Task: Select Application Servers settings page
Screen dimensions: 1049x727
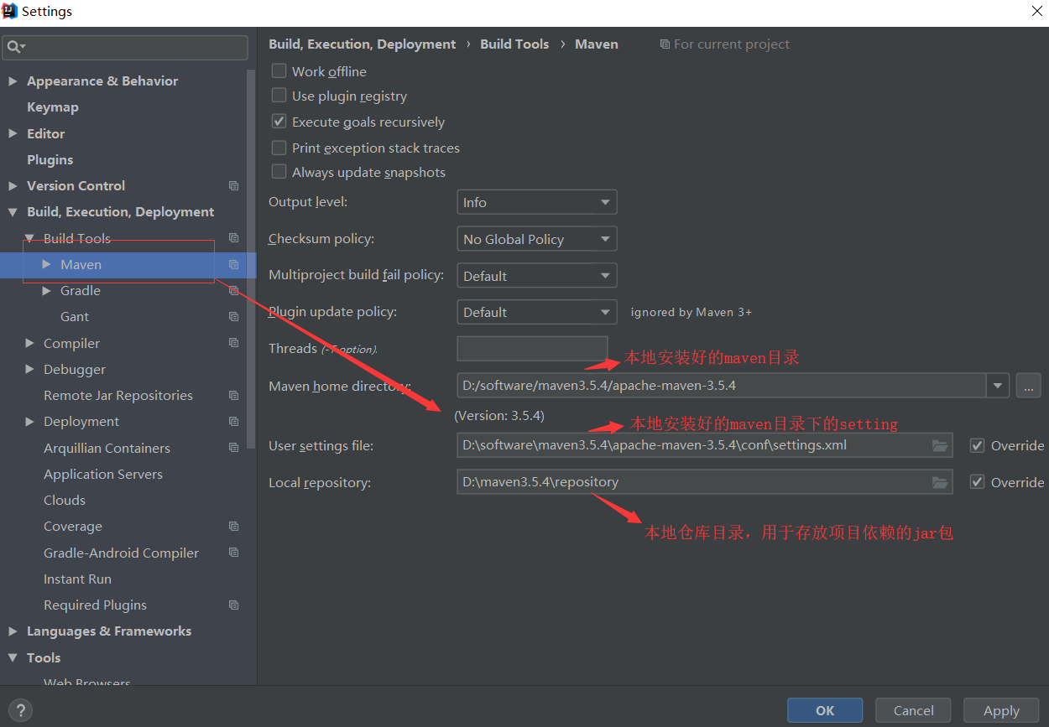Action: pyautogui.click(x=103, y=474)
